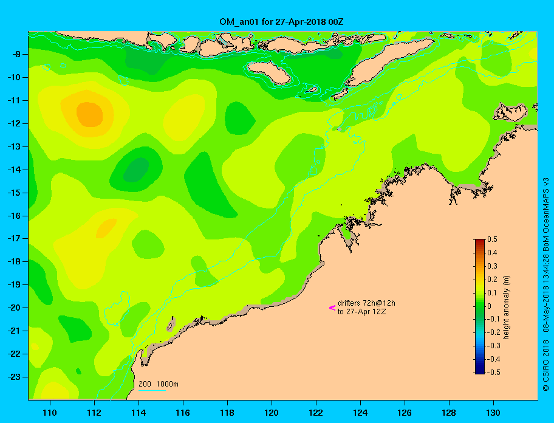The height and width of the screenshot is (423, 554).
Task: Click longitude axis label 110
Action: (50, 413)
